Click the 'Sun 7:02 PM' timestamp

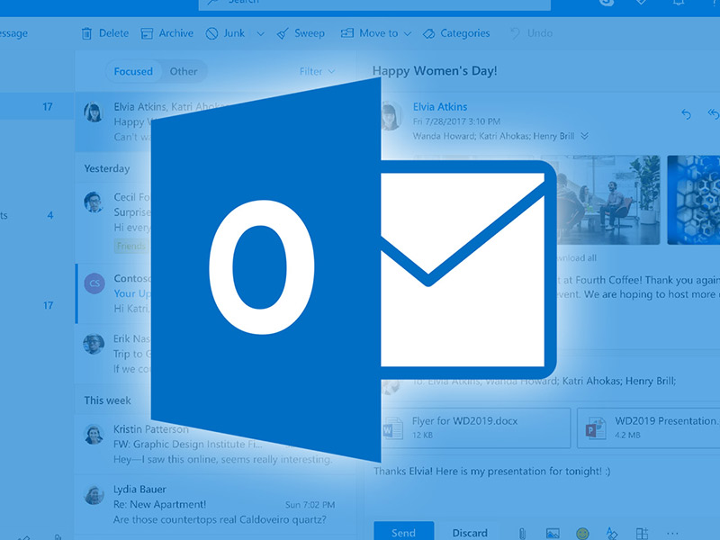(310, 505)
